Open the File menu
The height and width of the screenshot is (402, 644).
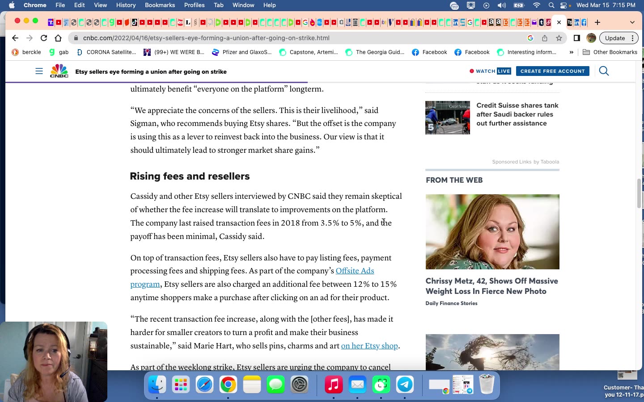coord(60,5)
